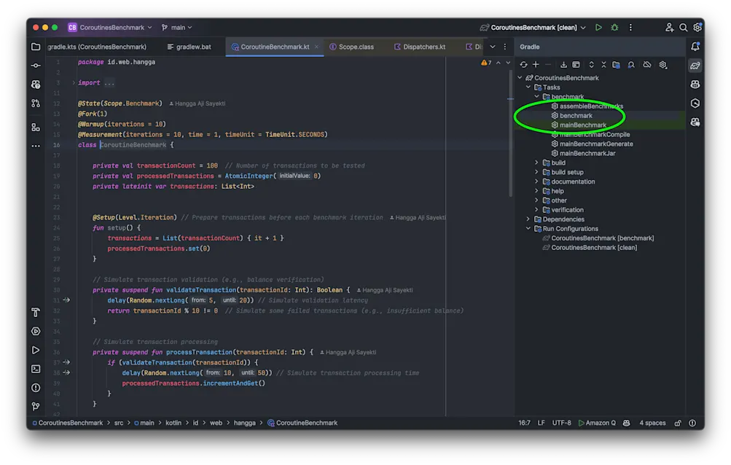The image size is (731, 465).
Task: Expand the build tasks folder
Action: click(536, 163)
